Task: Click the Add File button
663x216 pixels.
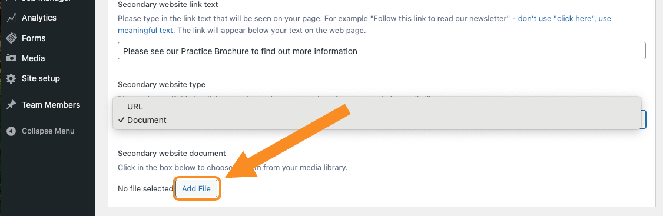Action: [196, 188]
